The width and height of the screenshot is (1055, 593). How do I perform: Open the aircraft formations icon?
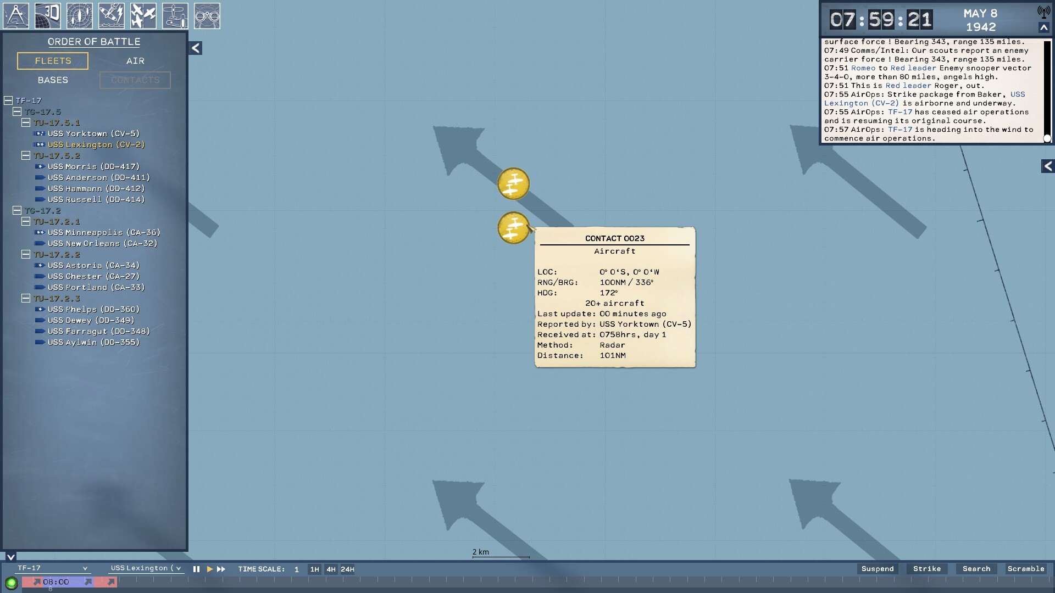(x=143, y=15)
